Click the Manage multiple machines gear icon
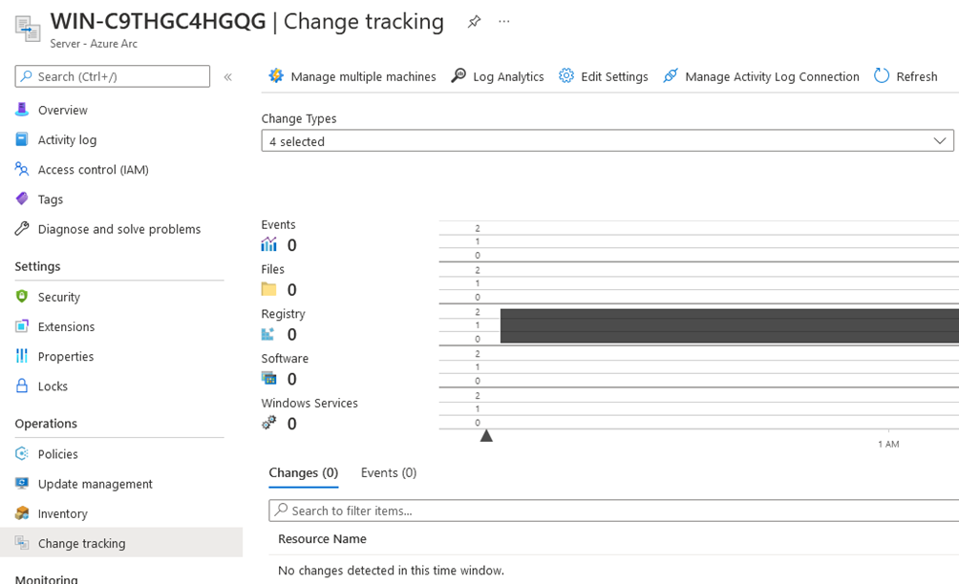Screen dimensions: 959x584 (276, 75)
